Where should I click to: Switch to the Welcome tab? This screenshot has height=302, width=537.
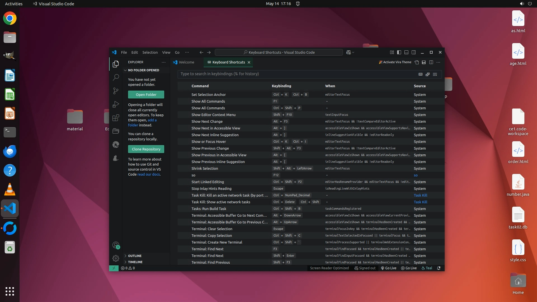(186, 62)
